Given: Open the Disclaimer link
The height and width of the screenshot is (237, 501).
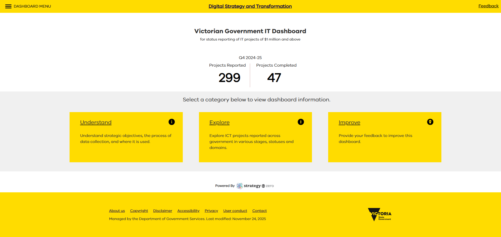Looking at the screenshot, I should coord(163,211).
